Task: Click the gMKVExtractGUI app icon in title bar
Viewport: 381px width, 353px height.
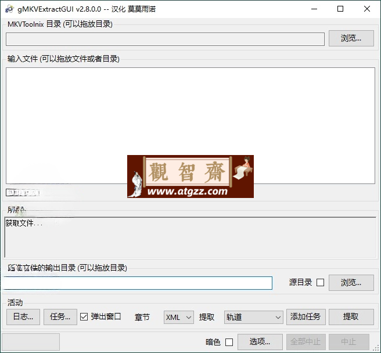Action: pos(9,9)
